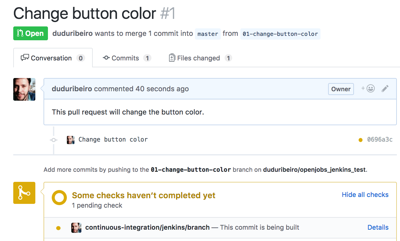Click the yellow status dot beside 0696a3c
Image resolution: width=400 pixels, height=241 pixels.
[361, 140]
